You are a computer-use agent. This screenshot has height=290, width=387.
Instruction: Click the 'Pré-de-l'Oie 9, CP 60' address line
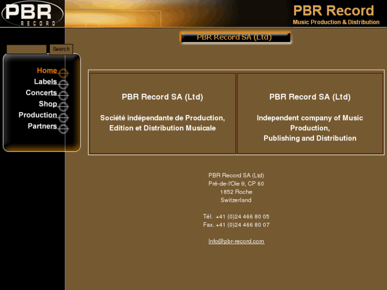pos(236,184)
